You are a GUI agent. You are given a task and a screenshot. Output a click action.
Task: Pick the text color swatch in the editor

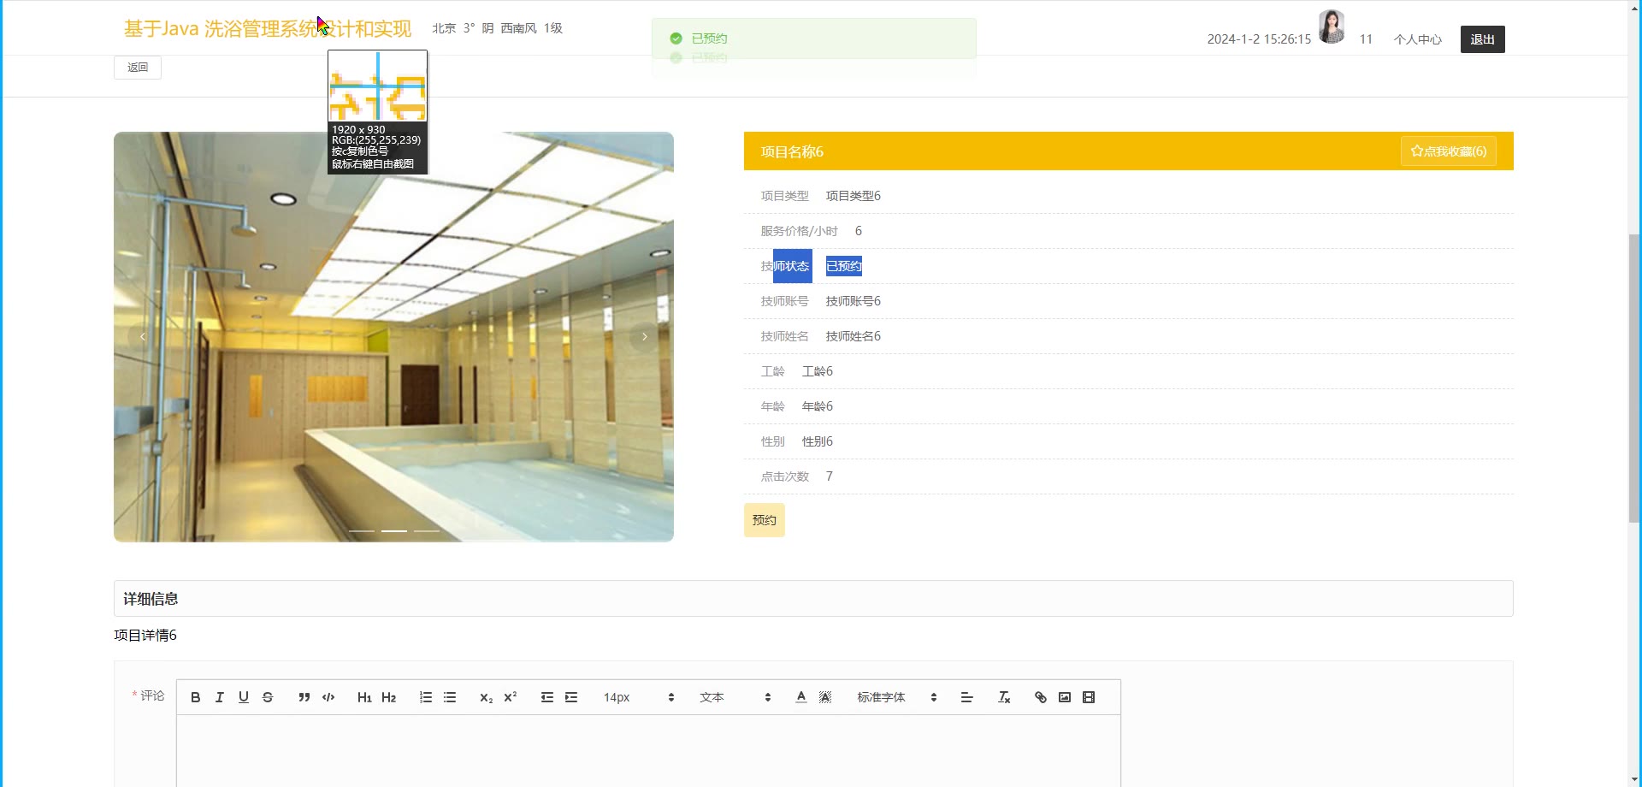pos(801,697)
